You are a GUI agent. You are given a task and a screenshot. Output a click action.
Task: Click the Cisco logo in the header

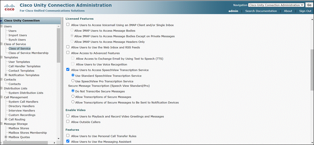[x=9, y=7]
